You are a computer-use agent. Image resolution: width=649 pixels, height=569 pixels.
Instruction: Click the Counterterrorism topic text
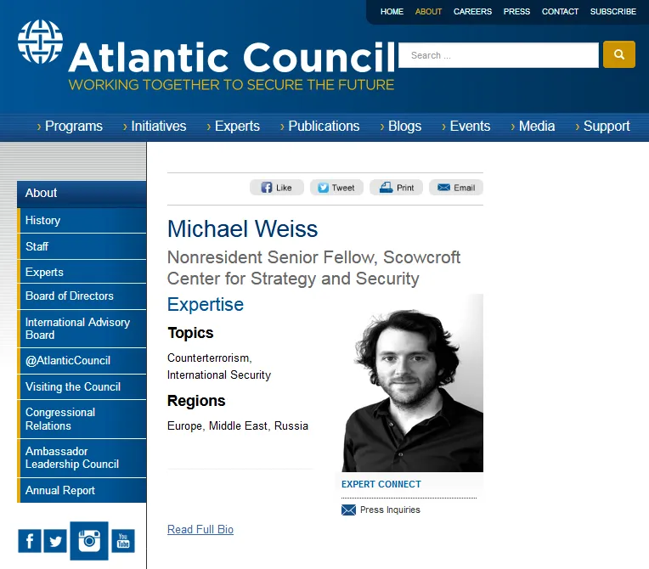pos(210,358)
